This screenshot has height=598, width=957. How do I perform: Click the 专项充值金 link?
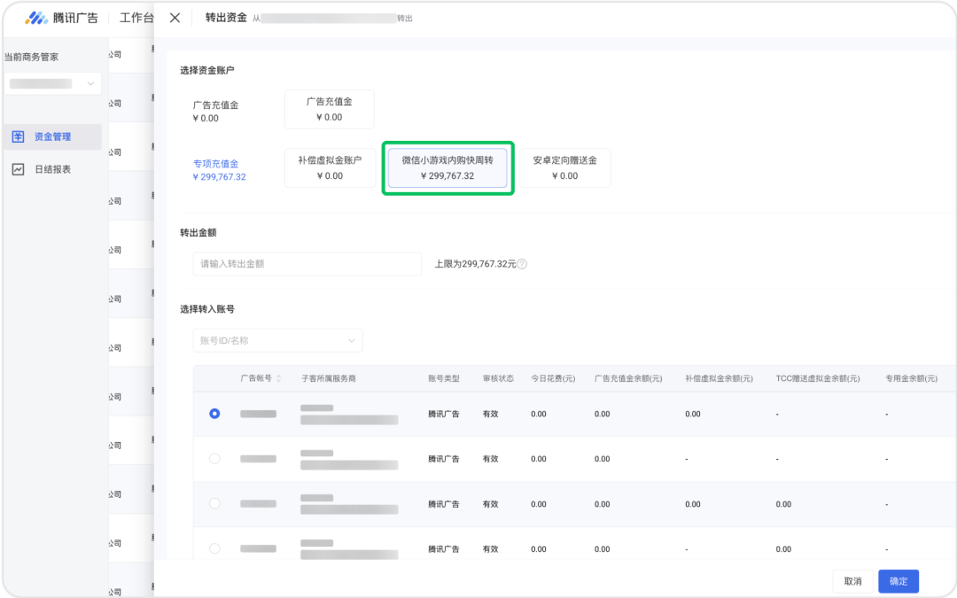point(216,163)
